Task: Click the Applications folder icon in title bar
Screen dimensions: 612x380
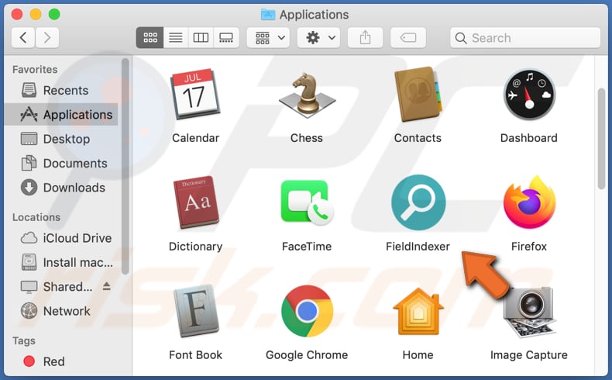Action: (268, 15)
